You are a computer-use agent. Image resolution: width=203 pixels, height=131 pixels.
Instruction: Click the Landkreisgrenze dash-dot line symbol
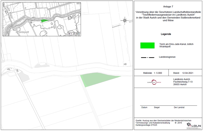147,58
